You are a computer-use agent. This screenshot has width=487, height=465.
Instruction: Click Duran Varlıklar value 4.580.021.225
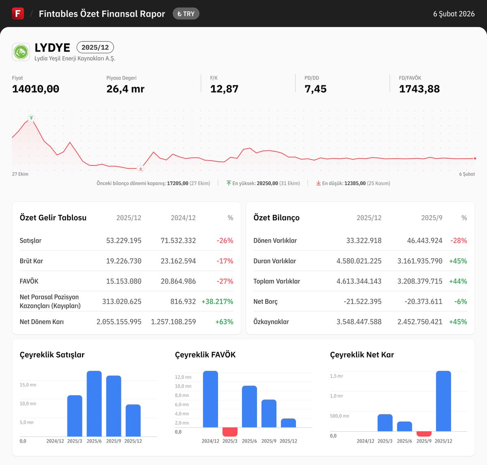click(x=359, y=261)
